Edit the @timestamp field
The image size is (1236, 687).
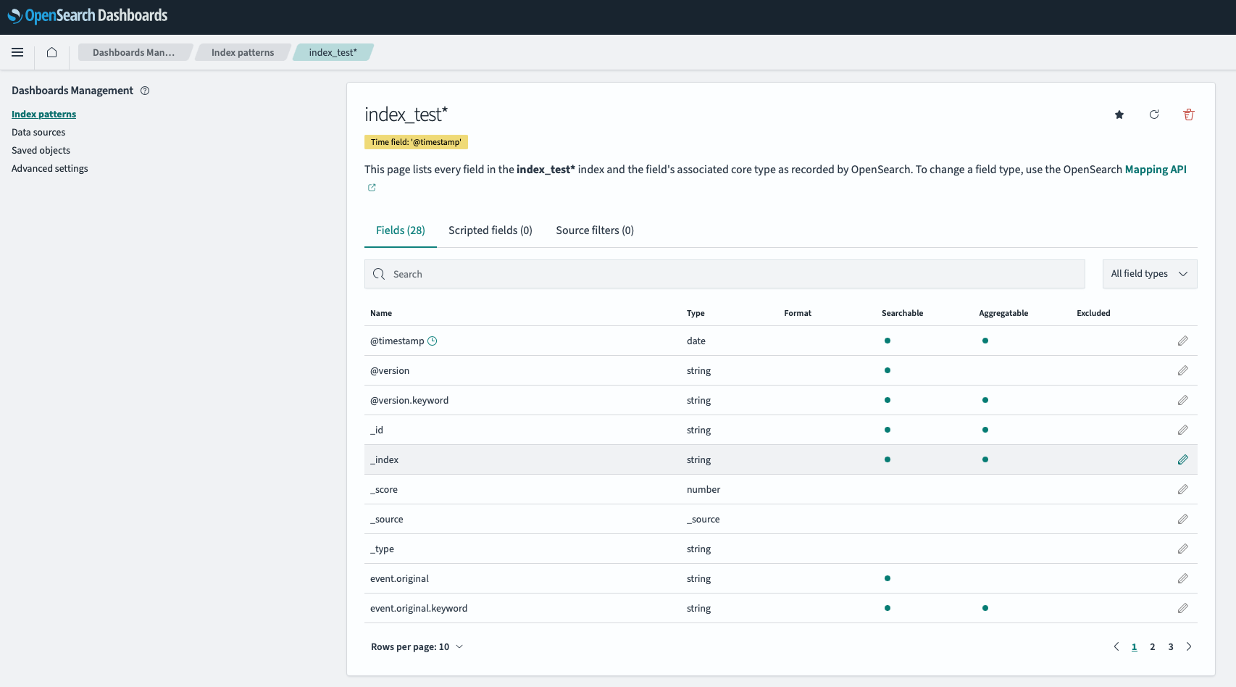tap(1183, 341)
